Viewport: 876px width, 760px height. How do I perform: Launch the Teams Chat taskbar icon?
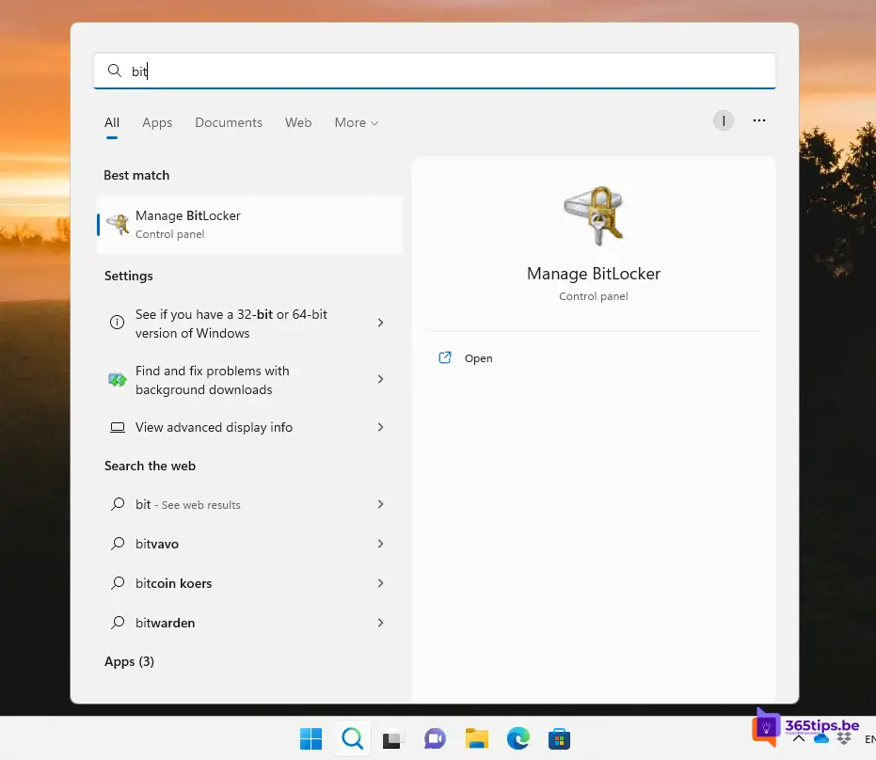[x=434, y=738]
